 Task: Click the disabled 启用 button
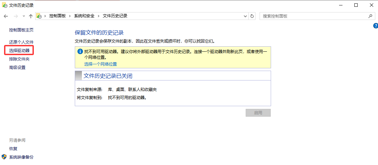coord(258,113)
